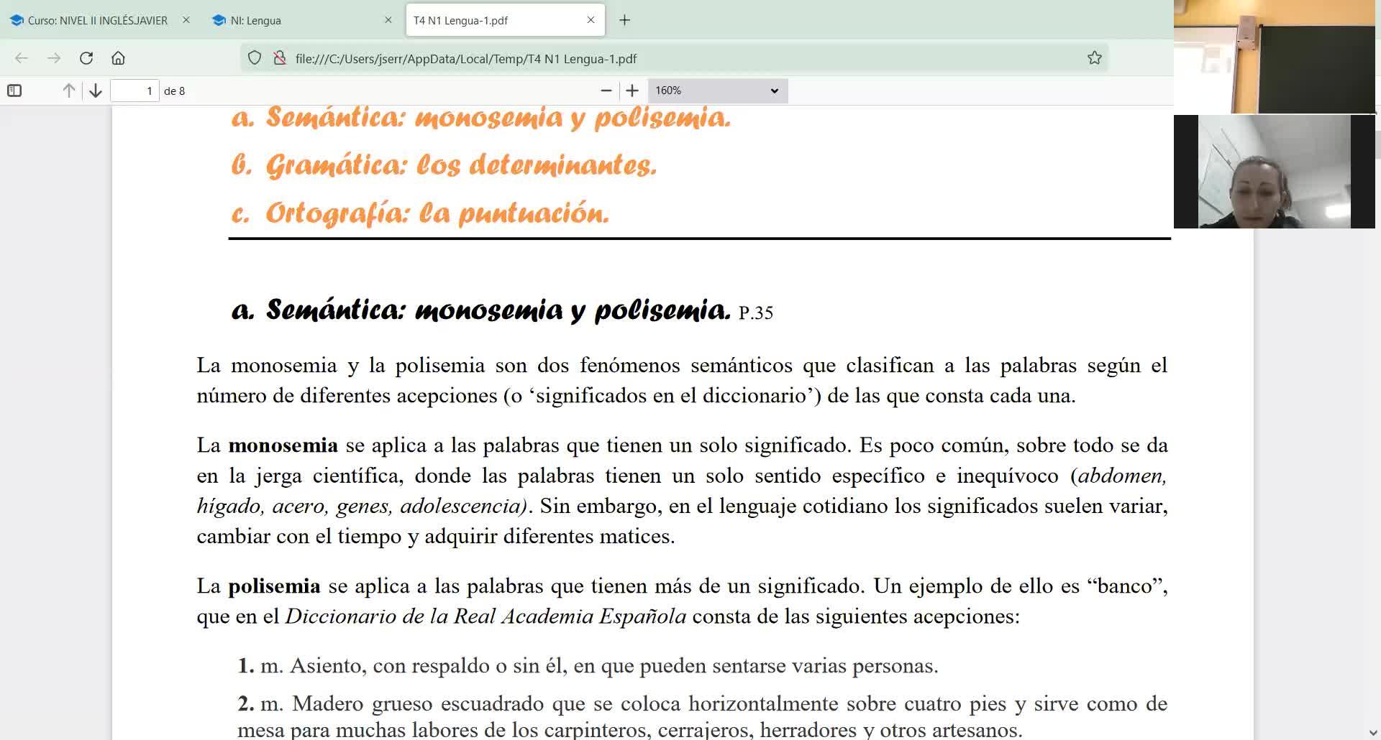Go forward to the next page
Viewport: 1381px width, 740px height.
pos(54,58)
